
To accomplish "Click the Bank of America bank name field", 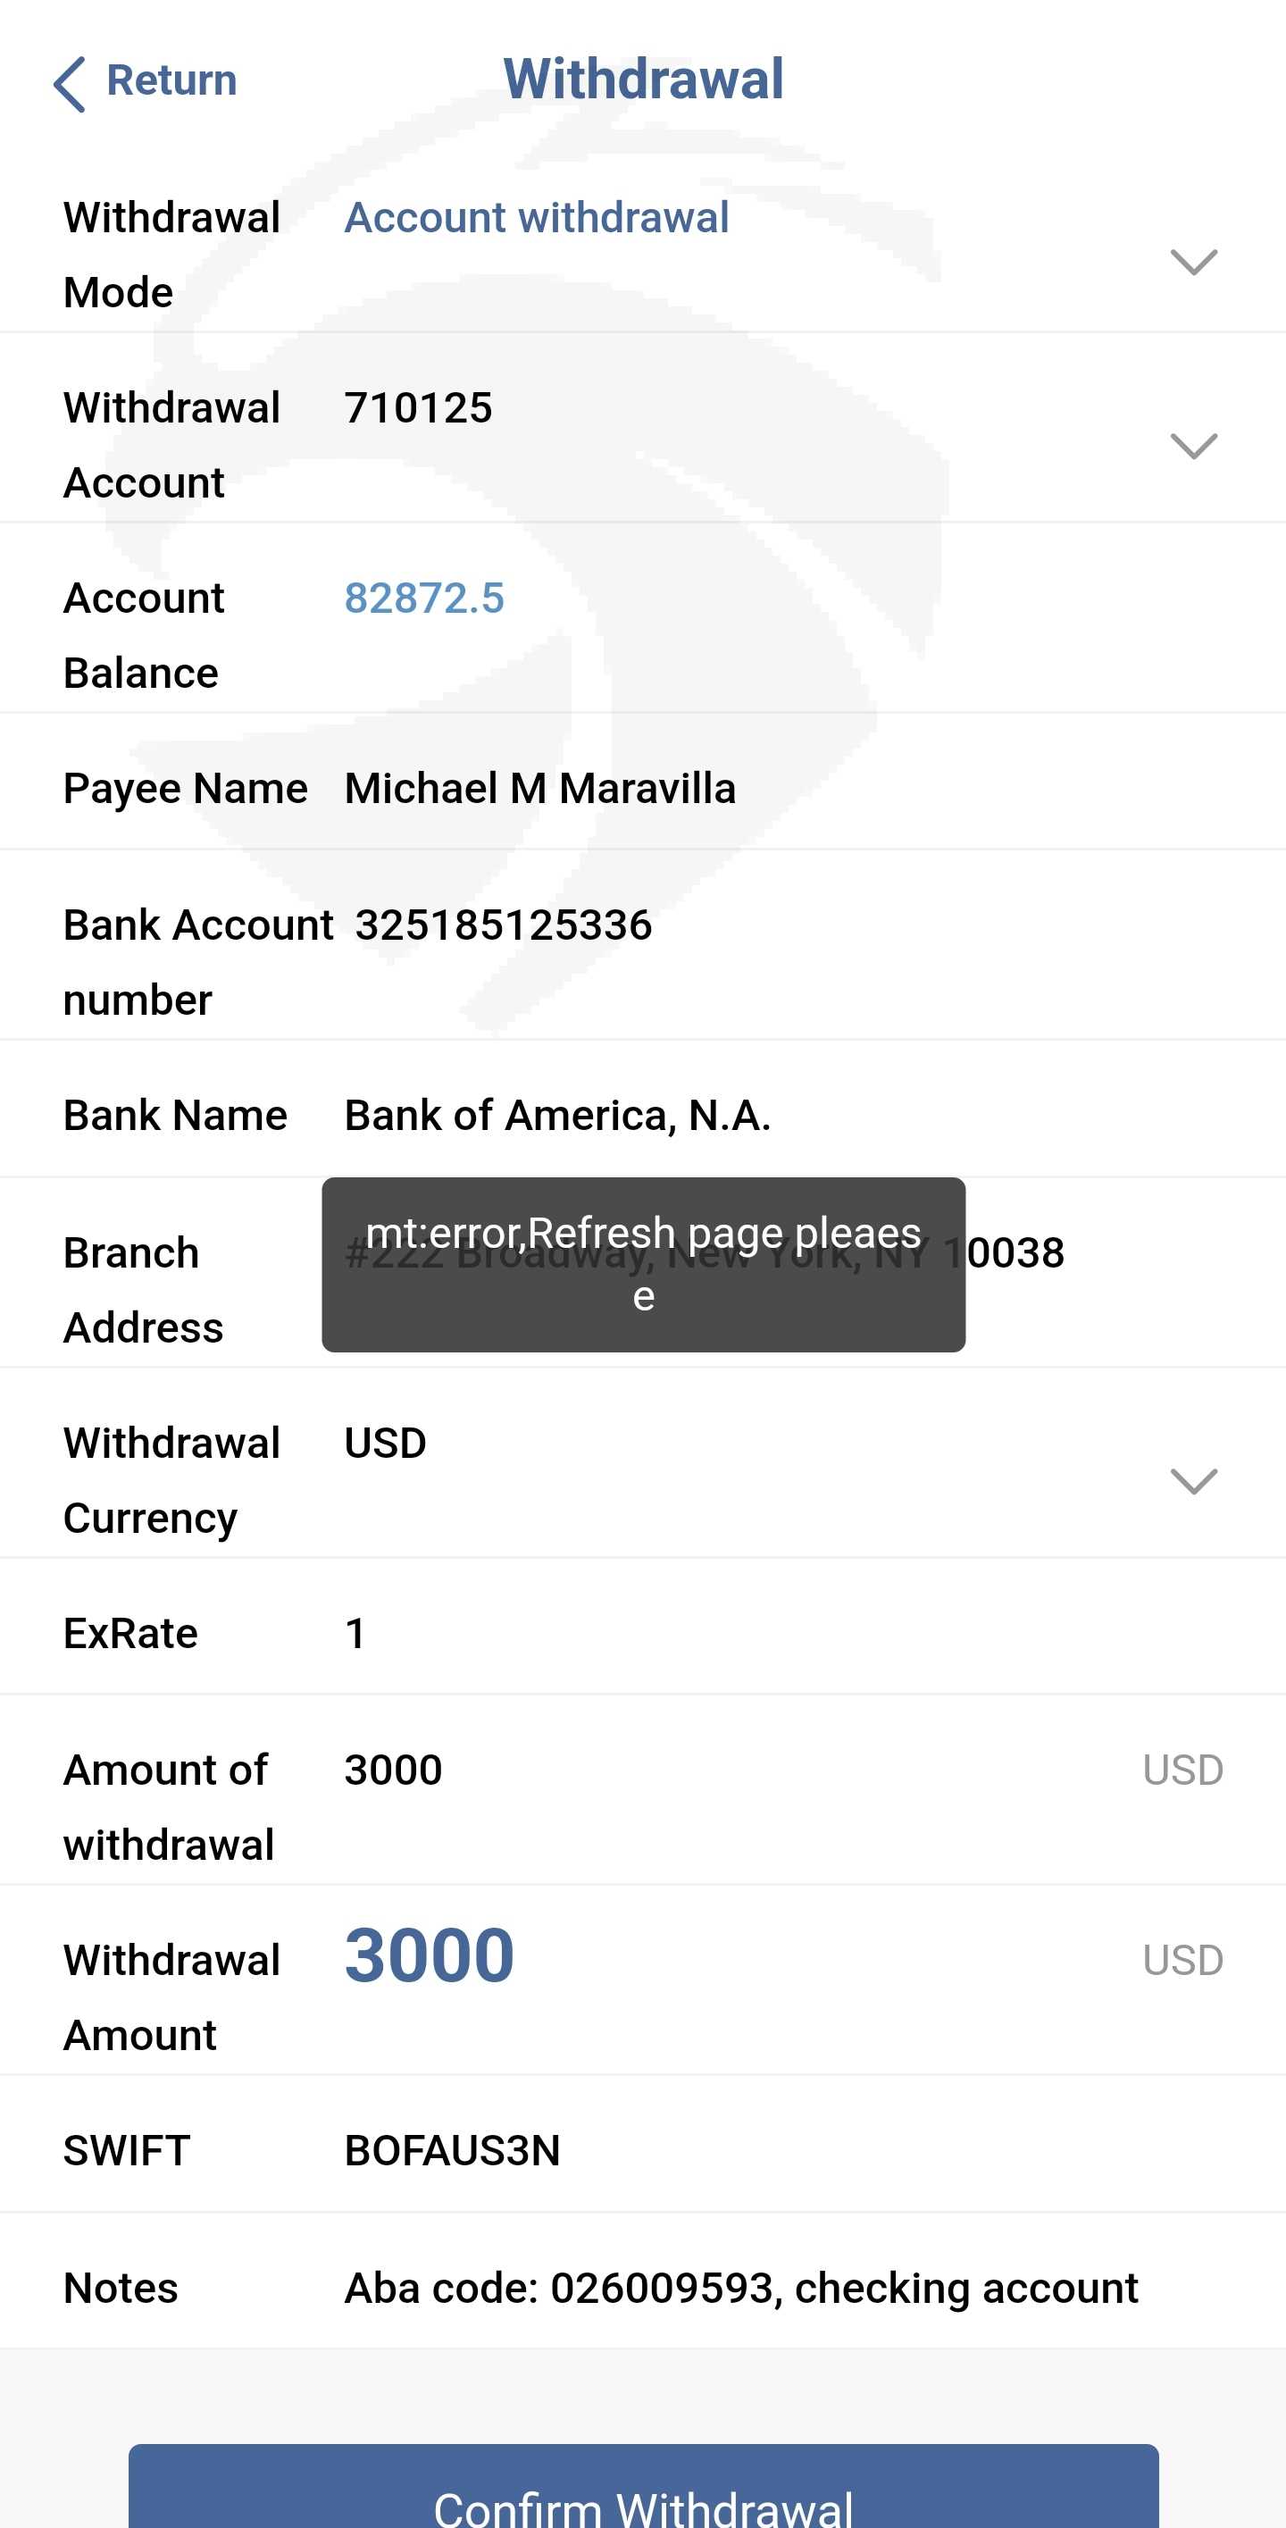I will pos(557,1116).
